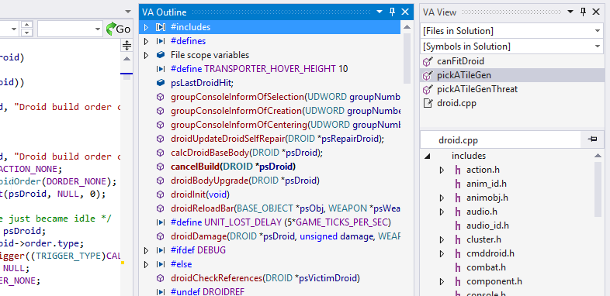Image resolution: width=610 pixels, height=296 pixels.
Task: Expand the #ifdef DEBUG outline node
Action: point(146,250)
